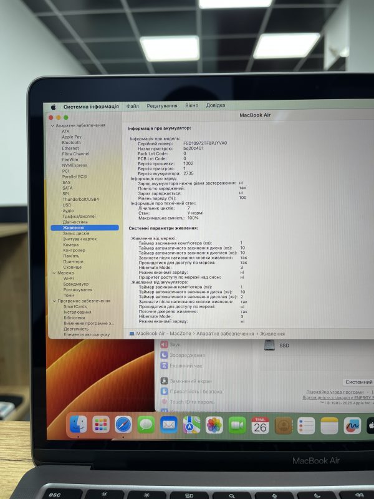Viewport: 374px width, 499px height.
Task: Select Пам'ять in sidebar
Action: [71, 256]
